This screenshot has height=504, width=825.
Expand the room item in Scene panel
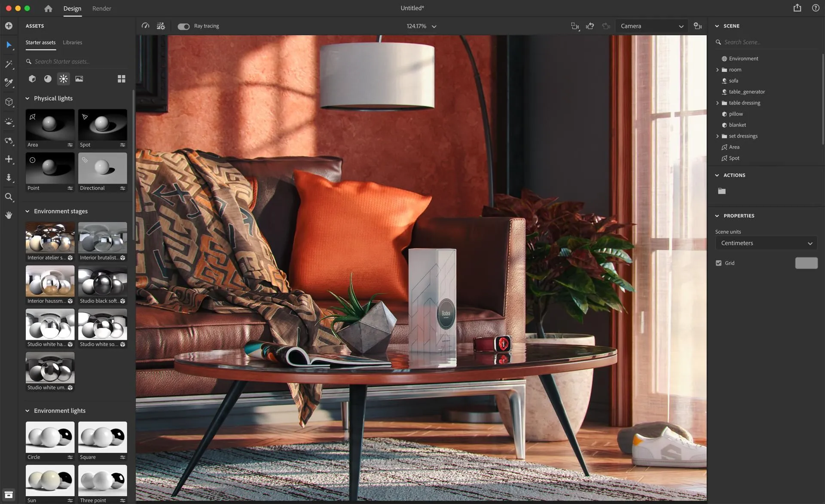click(717, 69)
